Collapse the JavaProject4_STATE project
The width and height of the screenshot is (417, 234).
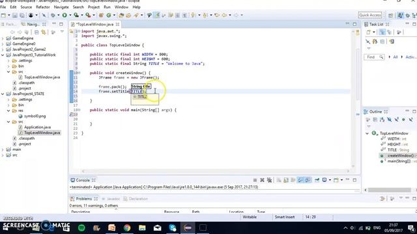[x=3, y=94]
